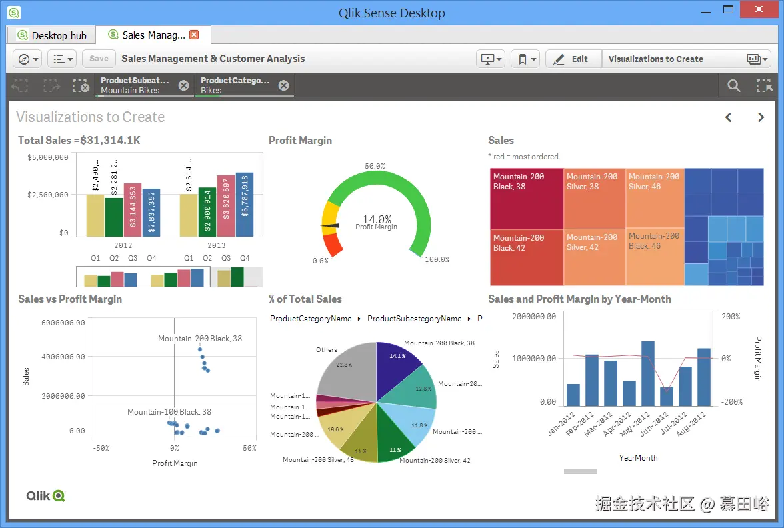Click Mountain-200 Black, 38 scatter label
The image size is (784, 528).
[200, 339]
